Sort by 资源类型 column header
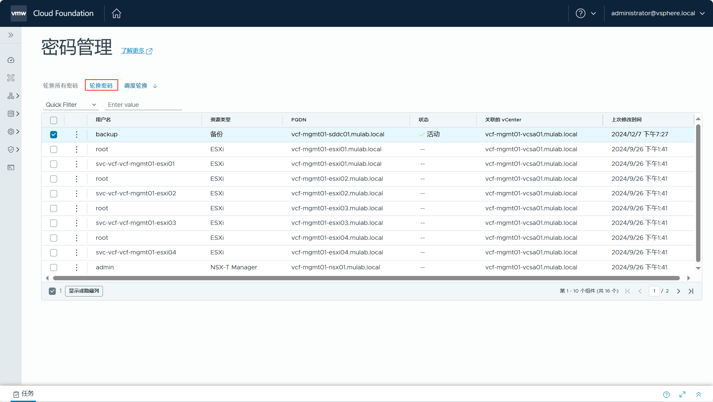This screenshot has height=402, width=713. [220, 120]
